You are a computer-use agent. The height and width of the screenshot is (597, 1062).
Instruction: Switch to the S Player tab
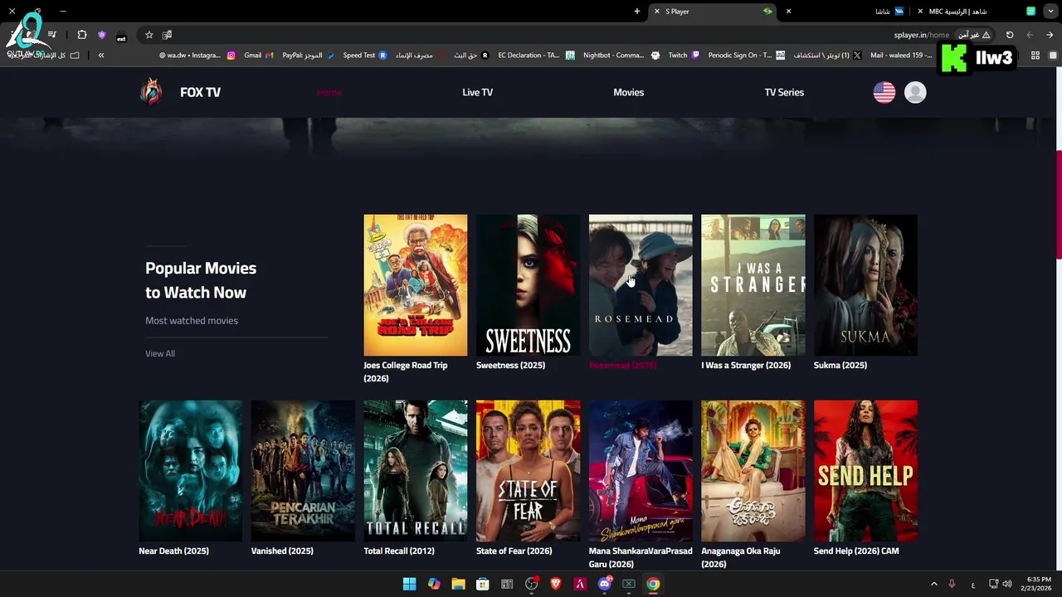click(x=714, y=12)
